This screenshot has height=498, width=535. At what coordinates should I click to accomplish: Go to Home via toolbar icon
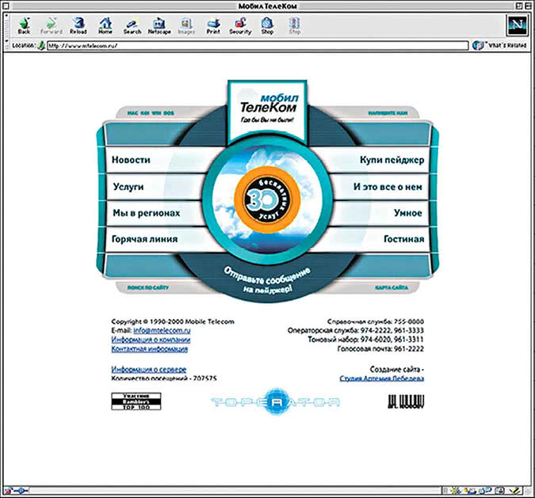(x=105, y=26)
